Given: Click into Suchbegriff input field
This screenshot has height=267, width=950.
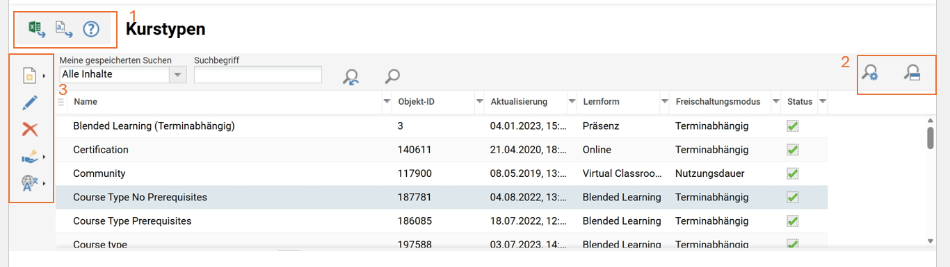Looking at the screenshot, I should pos(258,74).
